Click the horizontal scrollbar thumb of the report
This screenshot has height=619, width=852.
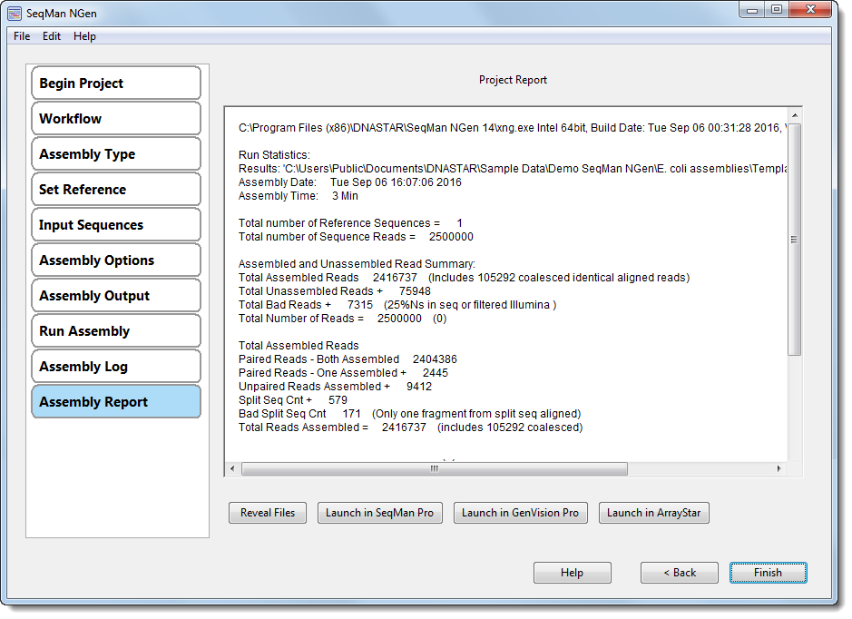click(x=434, y=468)
